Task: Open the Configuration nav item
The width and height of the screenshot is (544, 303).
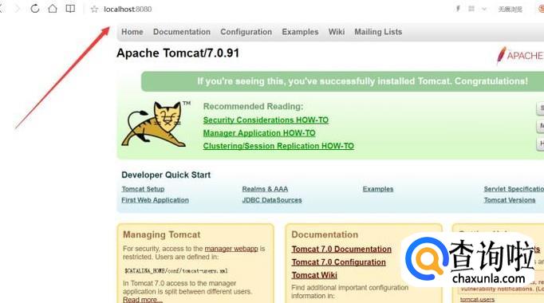Action: pos(246,32)
